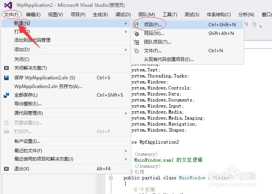272x194 pixels.
Task: Click 'ystem.Windows.Input;' code line
Action: click(x=158, y=106)
